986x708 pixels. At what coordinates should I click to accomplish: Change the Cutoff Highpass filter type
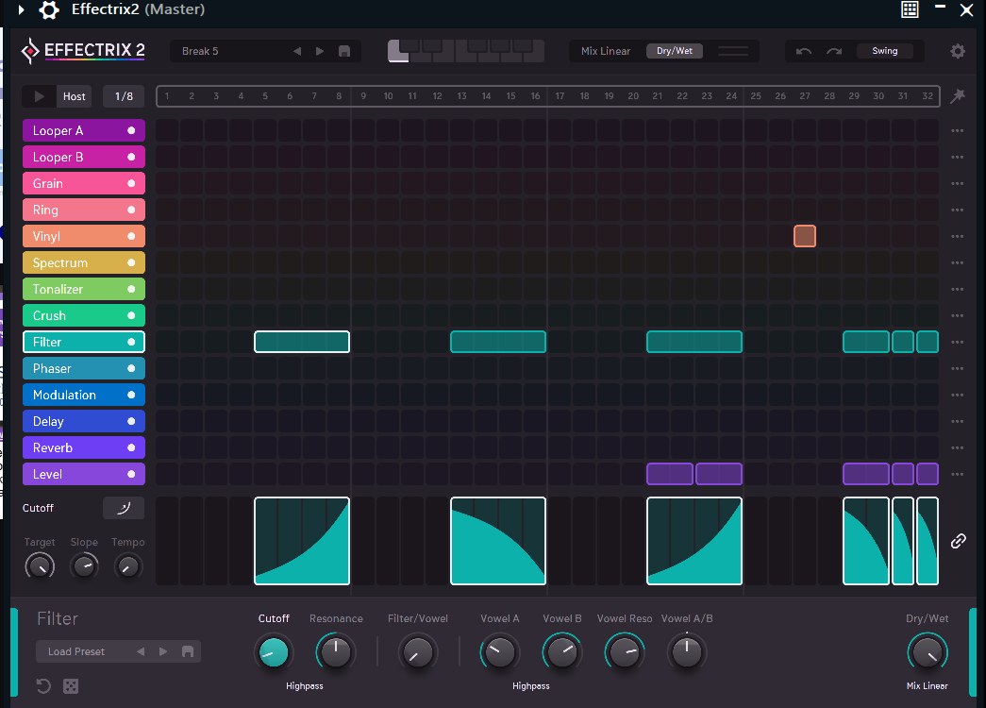[x=305, y=686]
